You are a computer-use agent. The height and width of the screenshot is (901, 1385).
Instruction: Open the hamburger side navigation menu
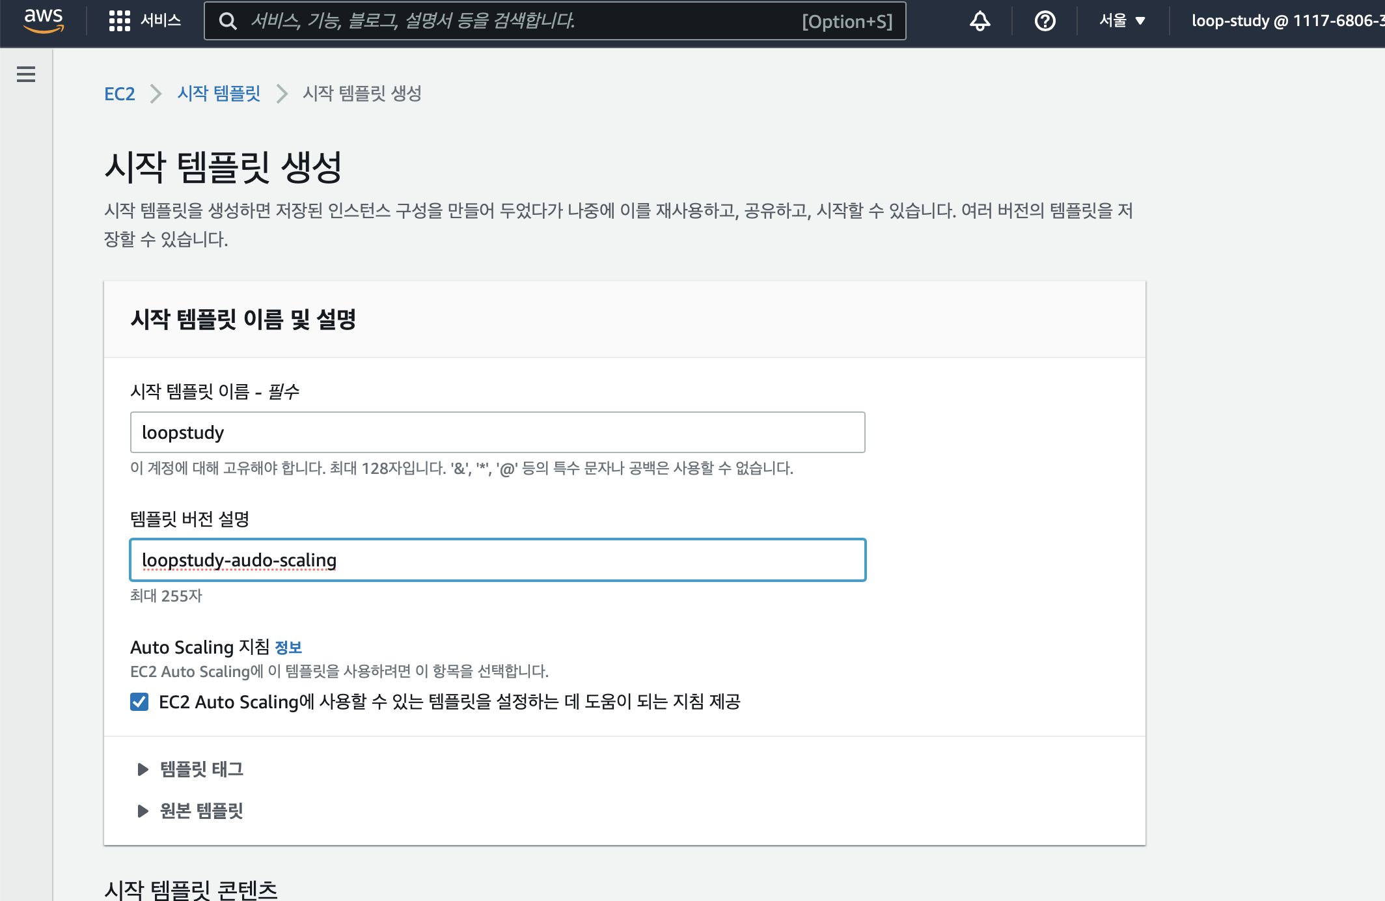point(26,74)
